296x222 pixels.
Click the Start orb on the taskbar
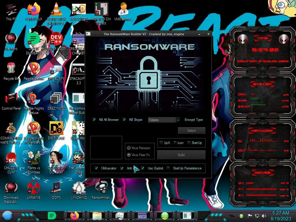coord(7,216)
